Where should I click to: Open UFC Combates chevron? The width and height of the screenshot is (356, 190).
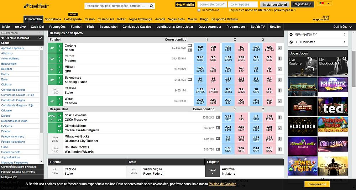[x=345, y=42]
